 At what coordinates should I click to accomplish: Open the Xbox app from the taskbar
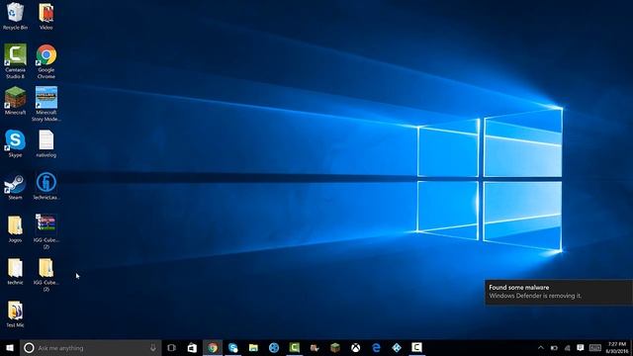356,347
